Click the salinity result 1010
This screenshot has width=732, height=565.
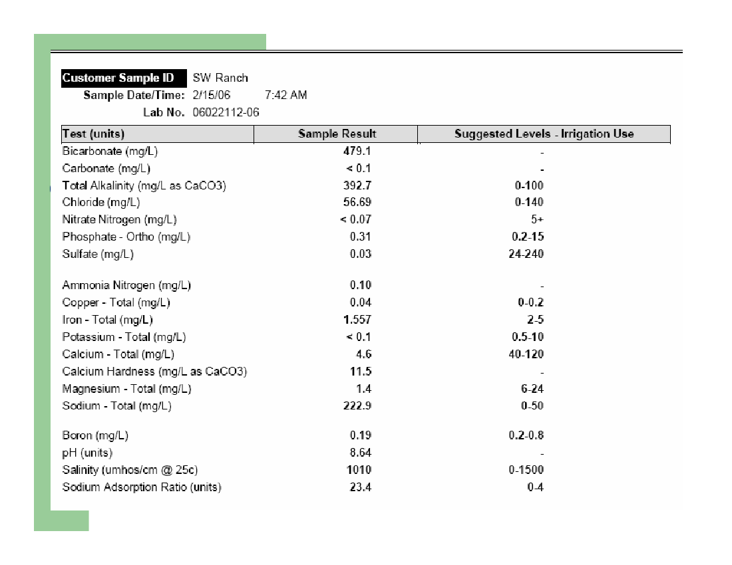click(x=359, y=470)
